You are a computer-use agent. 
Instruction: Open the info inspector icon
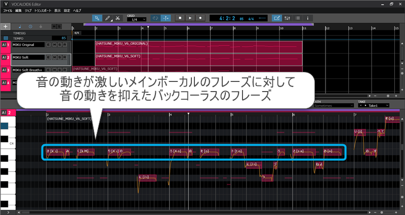click(308, 18)
